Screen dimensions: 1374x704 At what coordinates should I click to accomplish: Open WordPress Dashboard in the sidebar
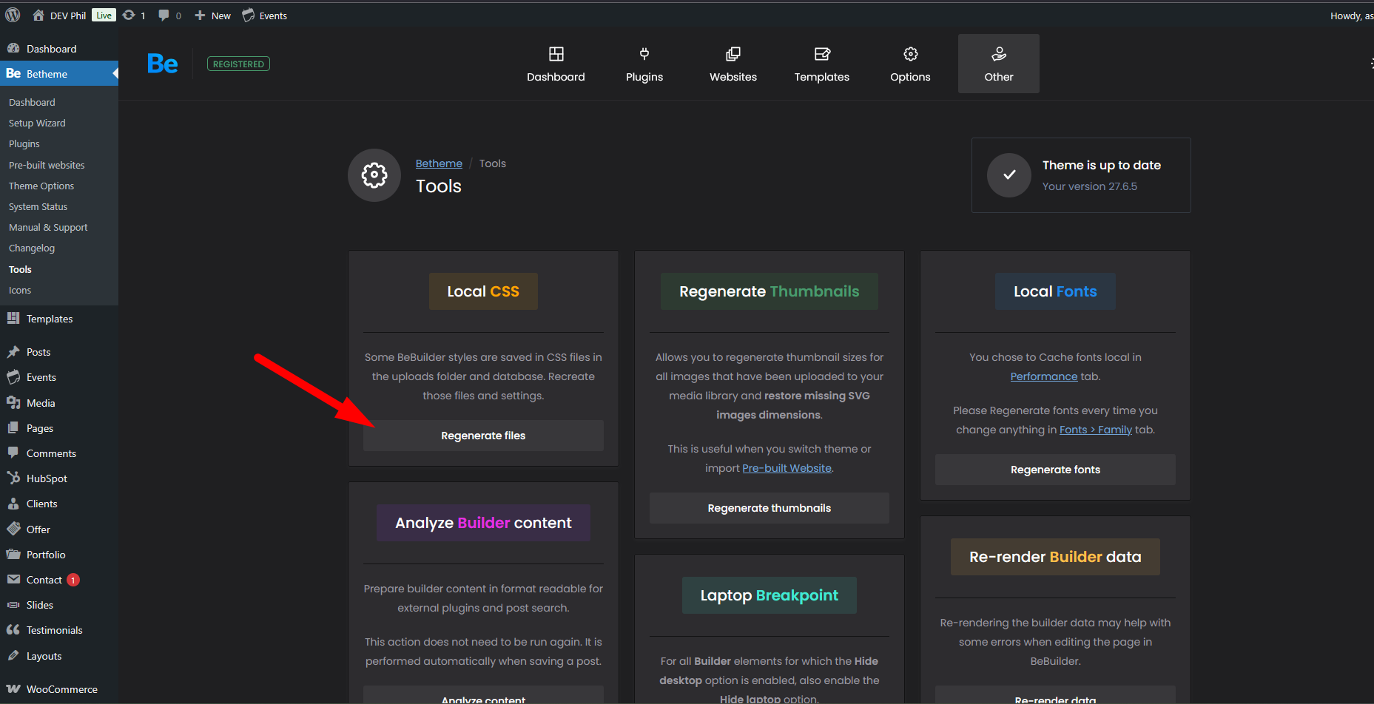(59, 49)
